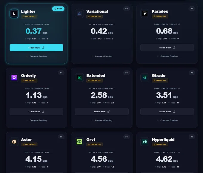Click the Fees 2.5 value on Extended
203x173 pixels.
click(x=113, y=103)
